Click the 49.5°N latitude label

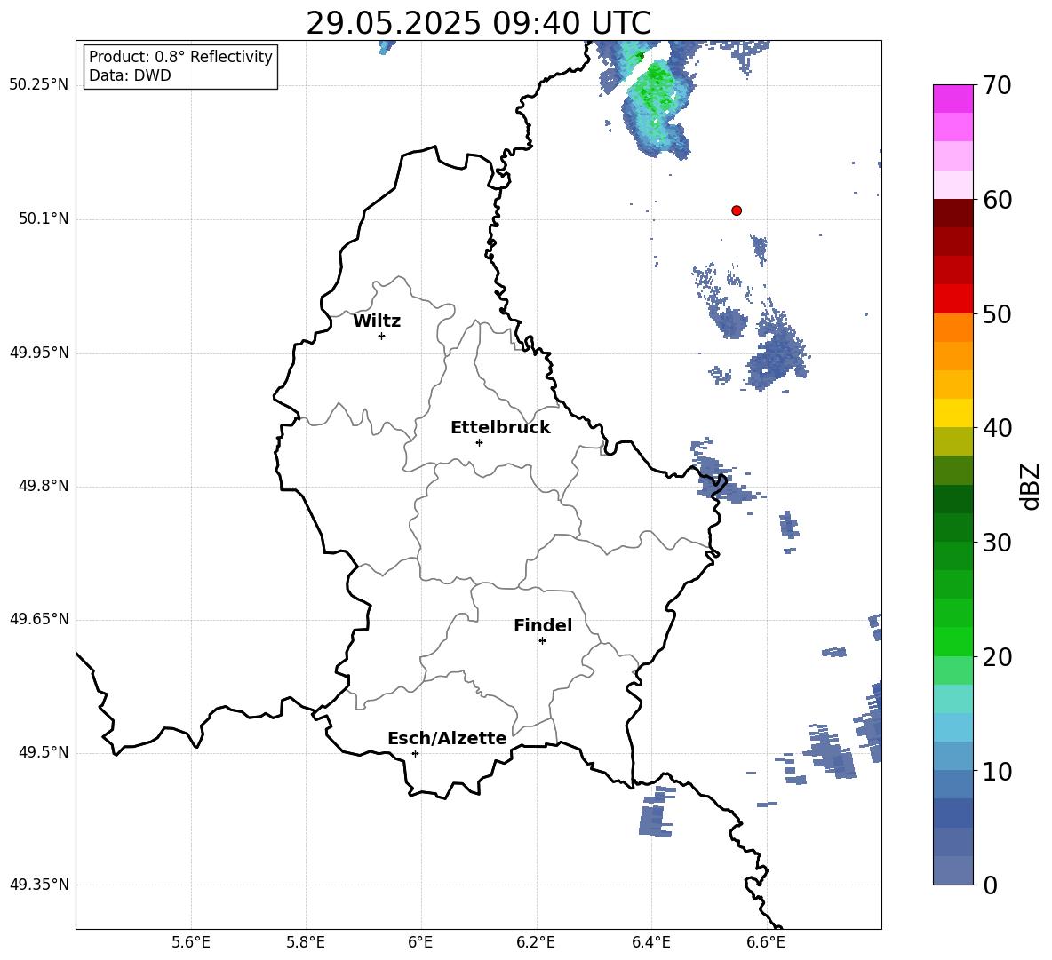point(44,752)
